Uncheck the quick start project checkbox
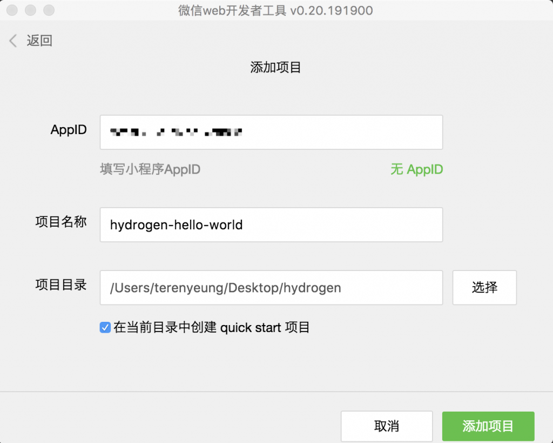This screenshot has width=553, height=443. 105,327
